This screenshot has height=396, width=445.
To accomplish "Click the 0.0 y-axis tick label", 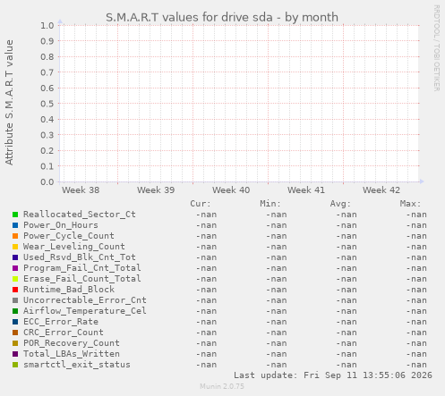I will (x=47, y=181).
